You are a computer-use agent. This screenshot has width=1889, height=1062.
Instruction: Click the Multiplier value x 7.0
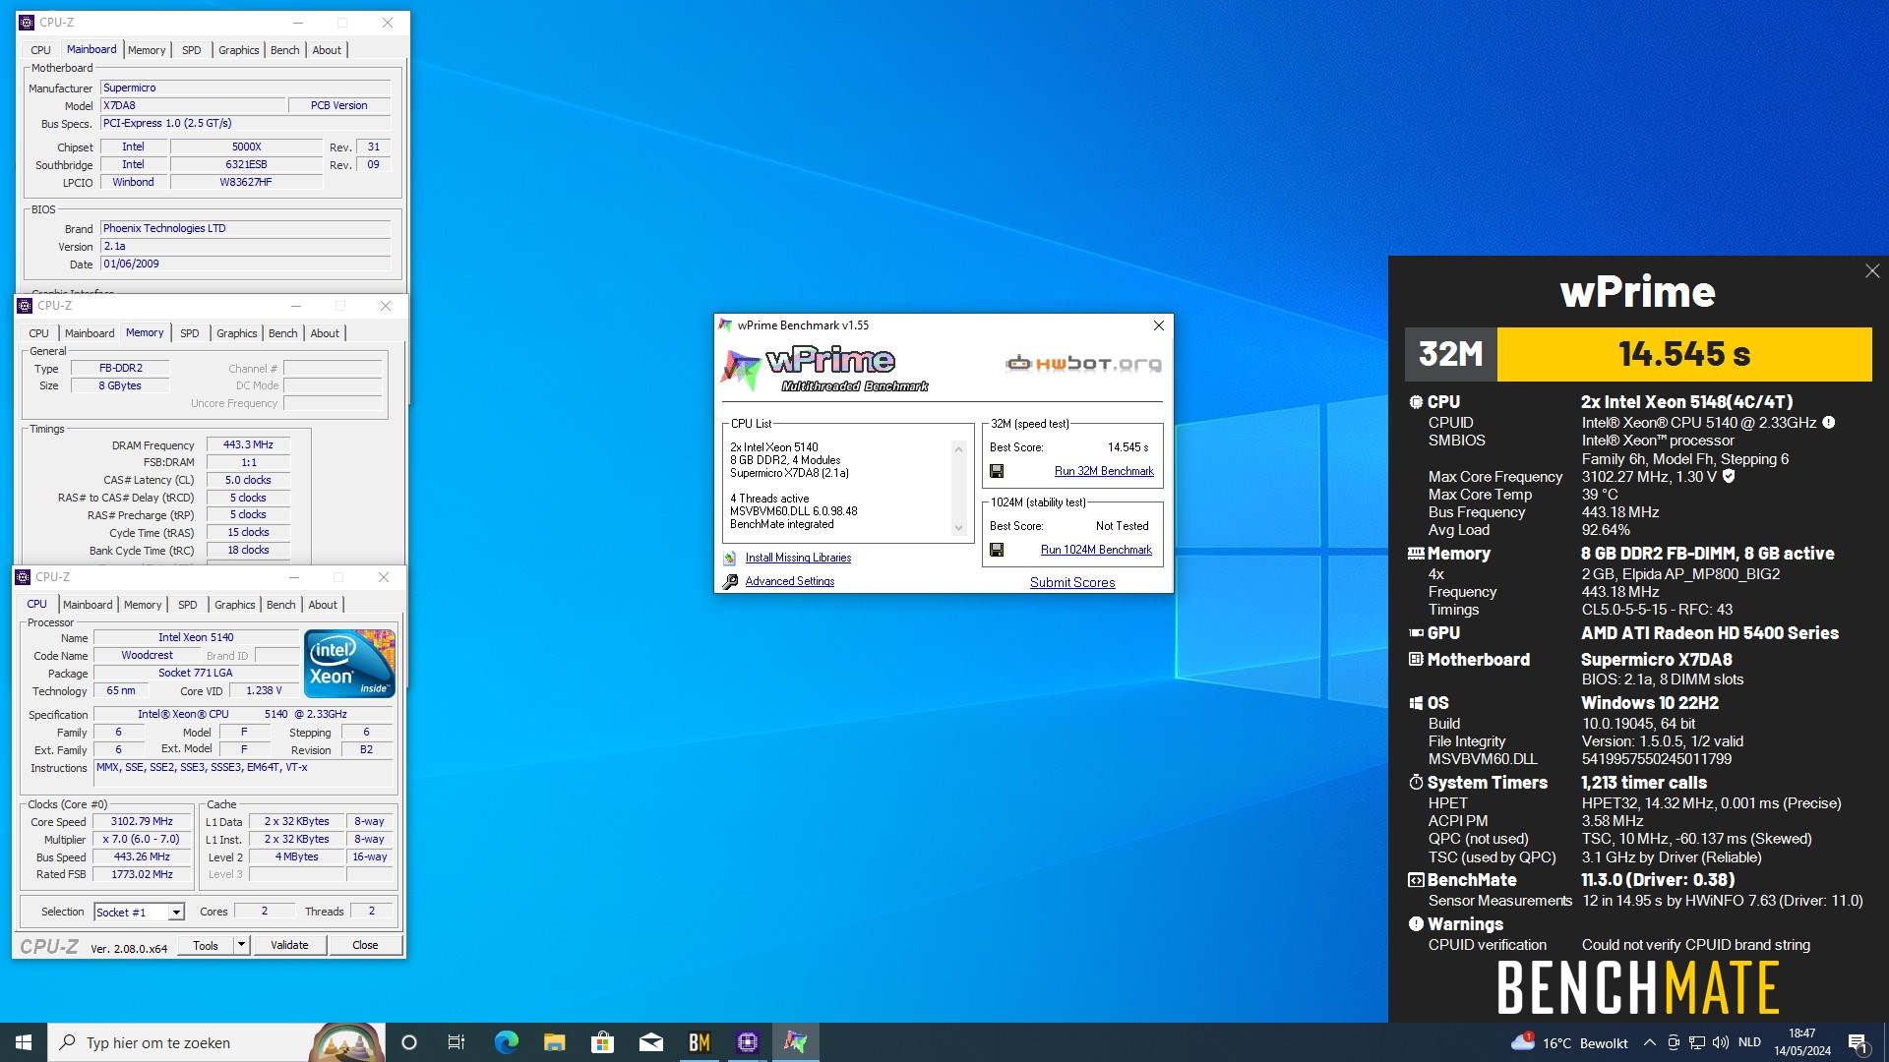click(142, 840)
